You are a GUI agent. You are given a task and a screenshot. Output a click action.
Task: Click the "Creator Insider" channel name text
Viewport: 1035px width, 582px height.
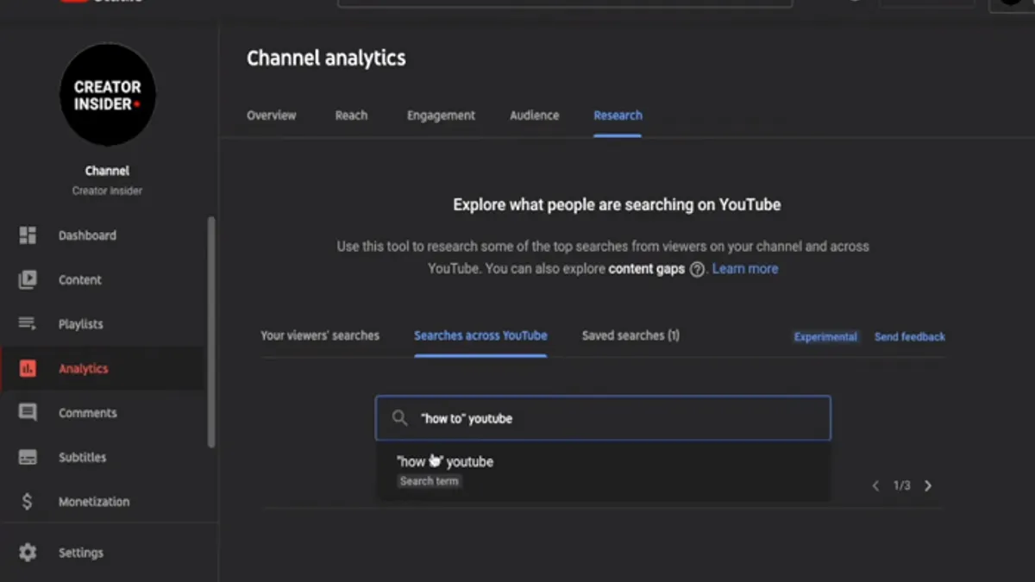(x=107, y=191)
